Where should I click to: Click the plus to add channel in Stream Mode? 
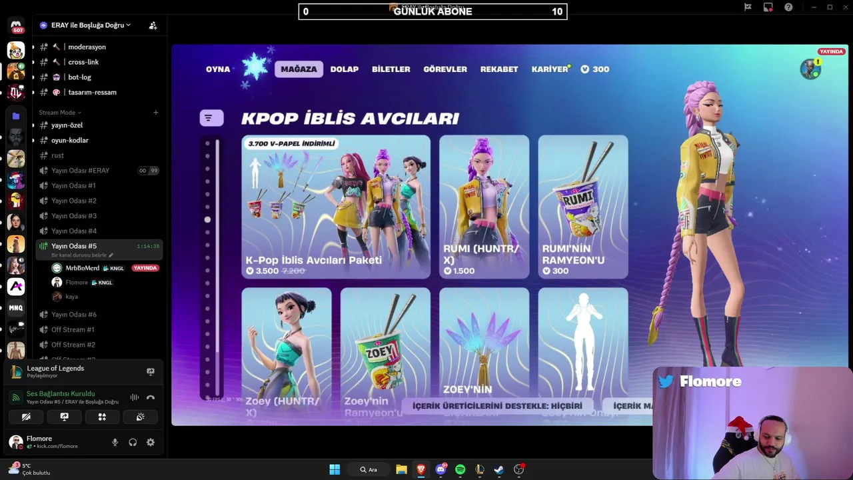(156, 113)
